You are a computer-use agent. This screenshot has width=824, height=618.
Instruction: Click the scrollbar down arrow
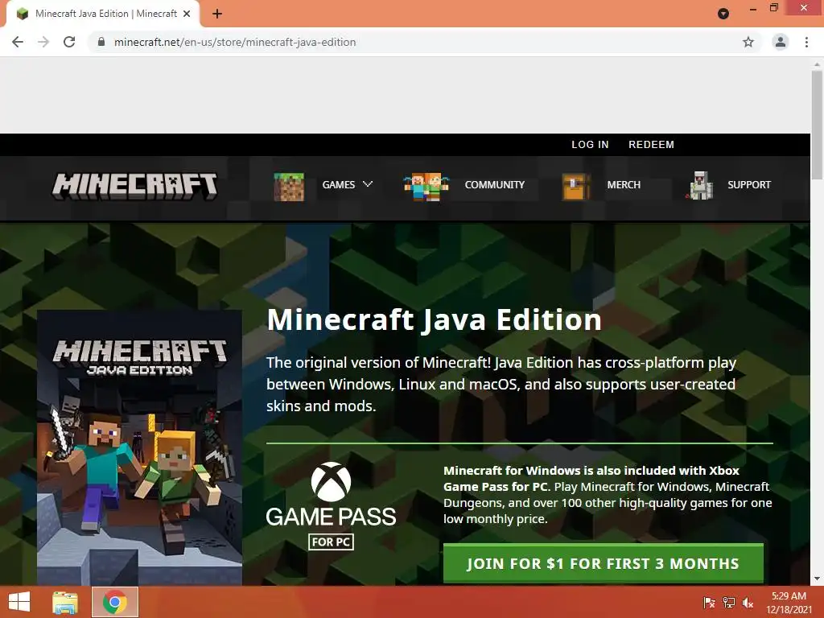(817, 579)
